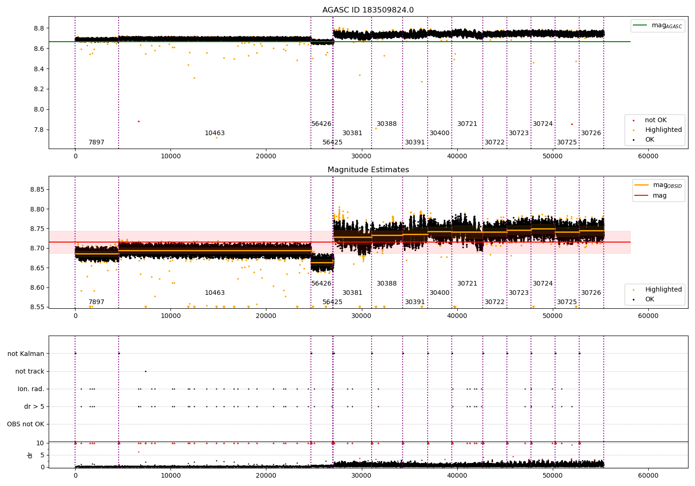The width and height of the screenshot is (695, 486).
Task: Click the 8.85 y-axis tick label
Action: [37, 190]
